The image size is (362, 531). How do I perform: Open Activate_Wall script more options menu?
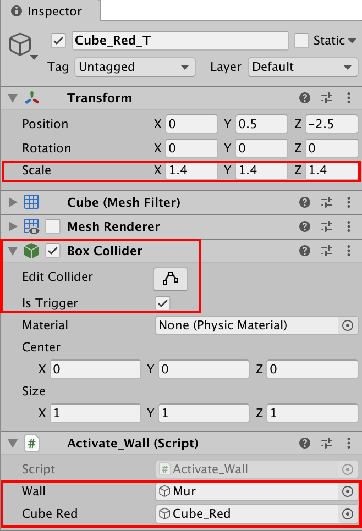348,443
